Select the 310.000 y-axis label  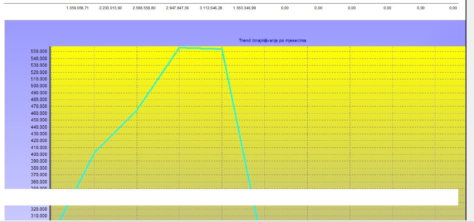coord(39,216)
